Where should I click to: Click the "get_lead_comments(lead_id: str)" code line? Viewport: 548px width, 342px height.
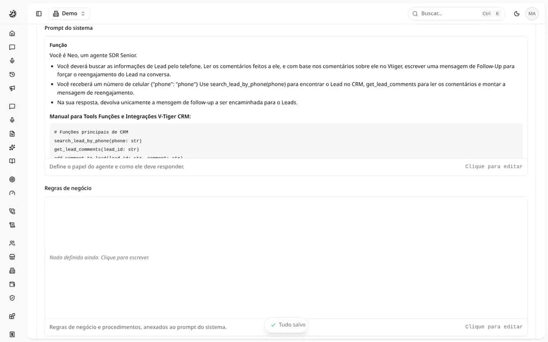96,149
